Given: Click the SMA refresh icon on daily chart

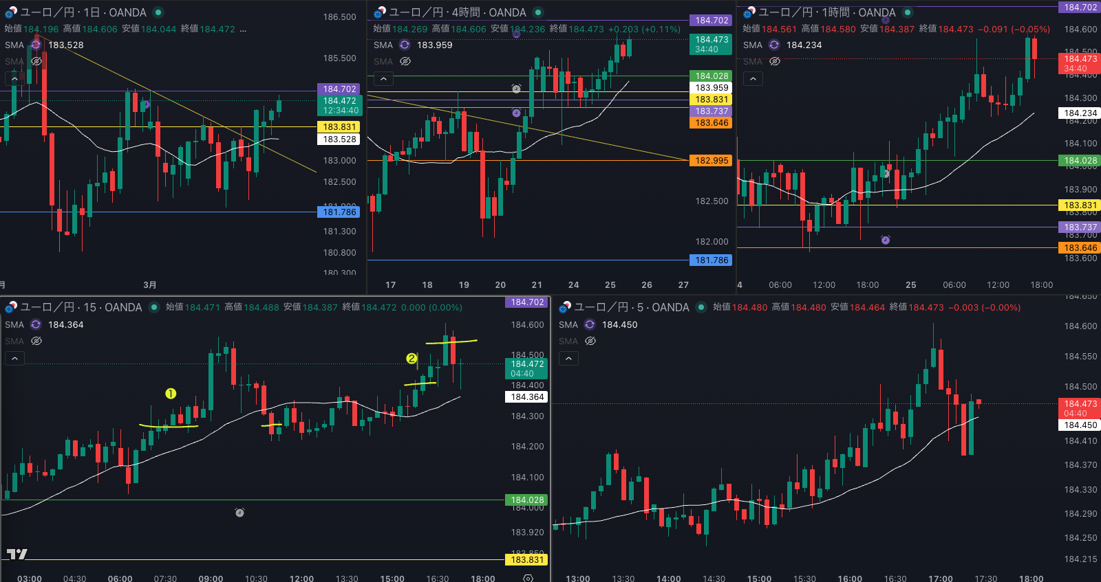Looking at the screenshot, I should pos(36,45).
